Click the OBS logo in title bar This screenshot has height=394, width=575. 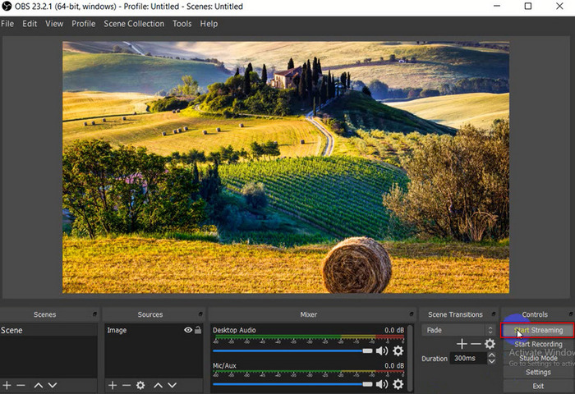[7, 7]
